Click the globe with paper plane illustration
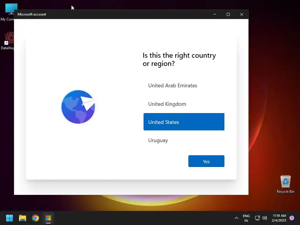Image resolution: width=300 pixels, height=225 pixels. 79,107
